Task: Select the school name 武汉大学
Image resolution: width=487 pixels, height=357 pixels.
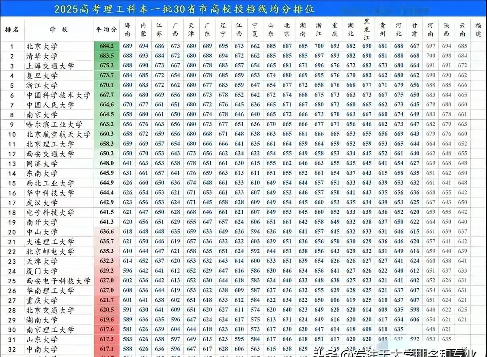Action: tap(42, 202)
